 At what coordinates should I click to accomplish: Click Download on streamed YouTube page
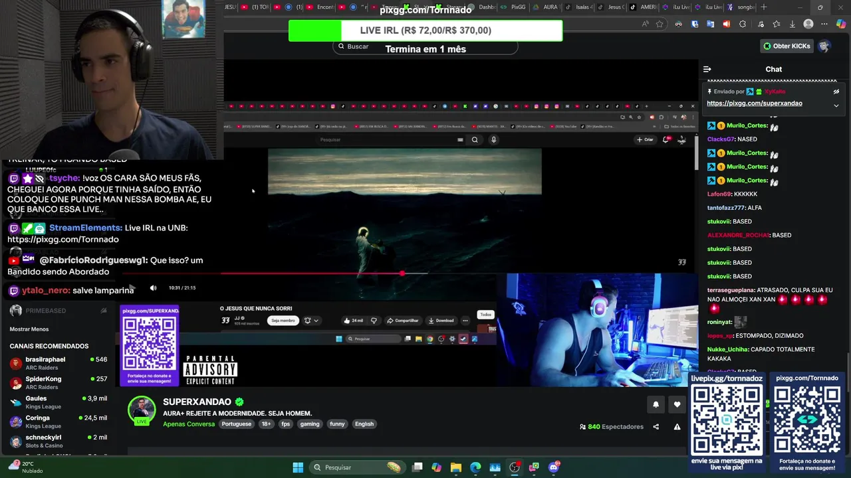coord(441,321)
